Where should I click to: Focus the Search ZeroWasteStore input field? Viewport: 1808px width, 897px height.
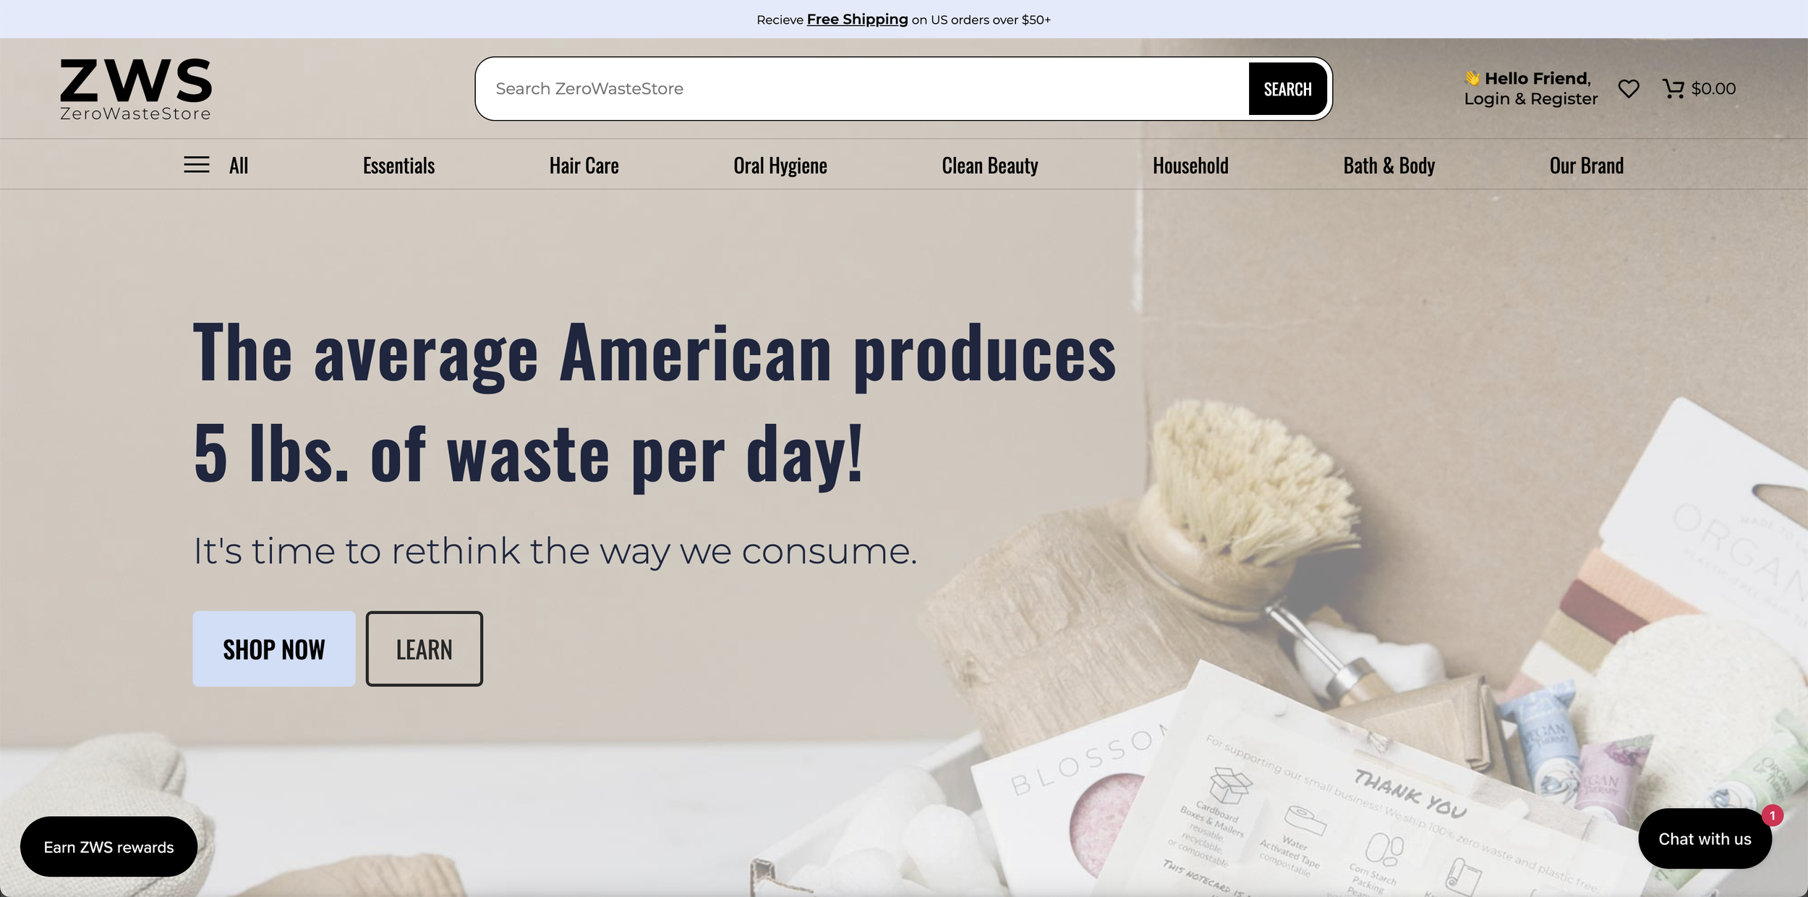(861, 89)
